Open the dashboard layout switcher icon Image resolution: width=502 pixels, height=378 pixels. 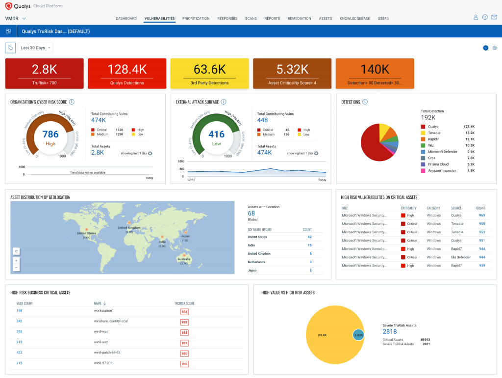click(8, 31)
